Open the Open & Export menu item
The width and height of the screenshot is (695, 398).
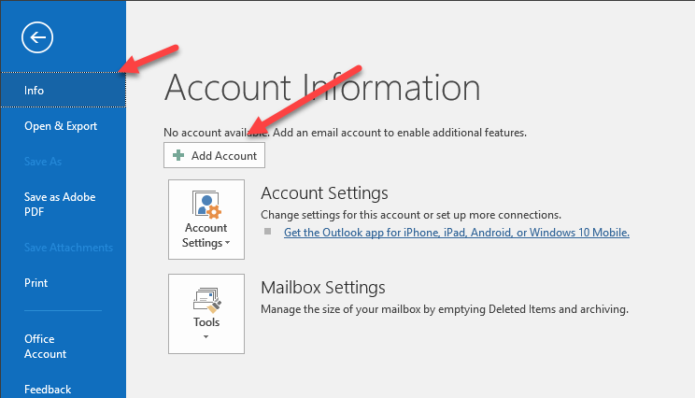(x=61, y=126)
